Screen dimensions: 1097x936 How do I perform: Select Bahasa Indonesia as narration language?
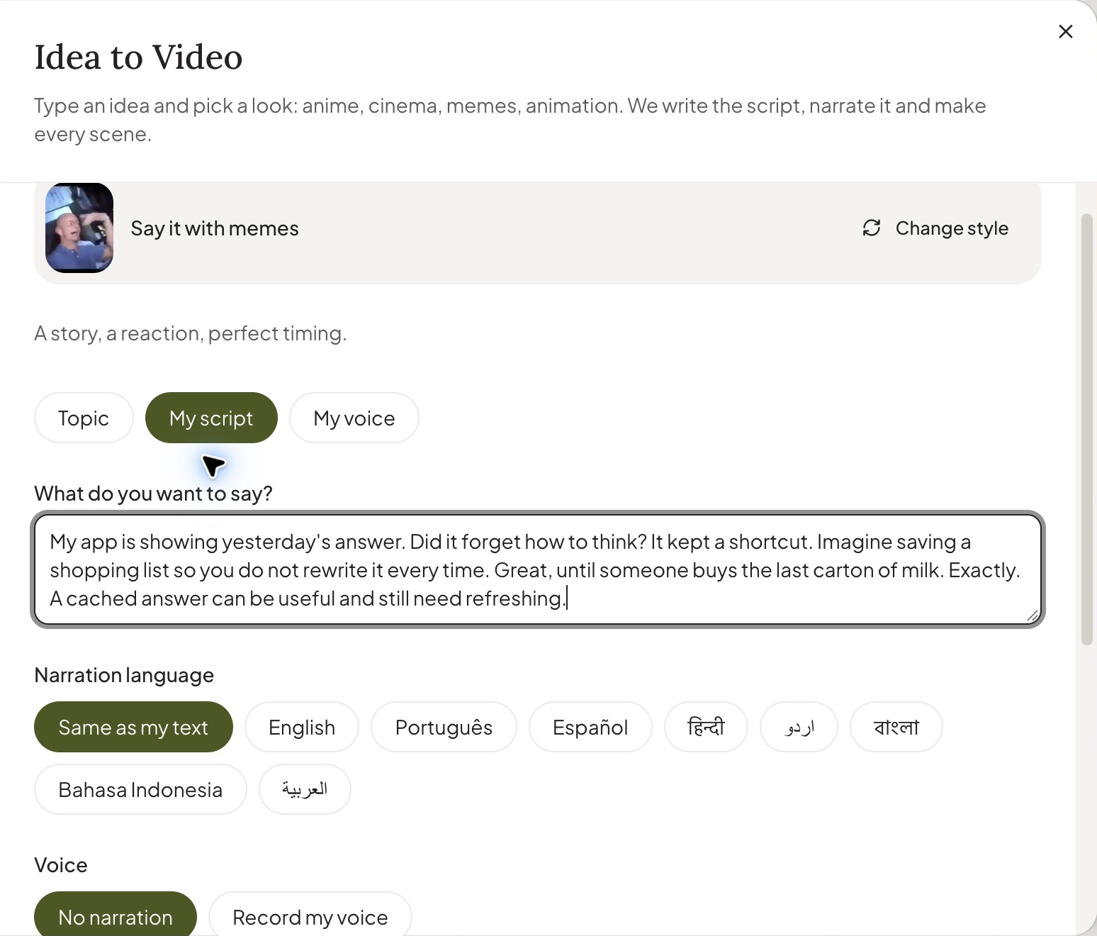tap(140, 789)
